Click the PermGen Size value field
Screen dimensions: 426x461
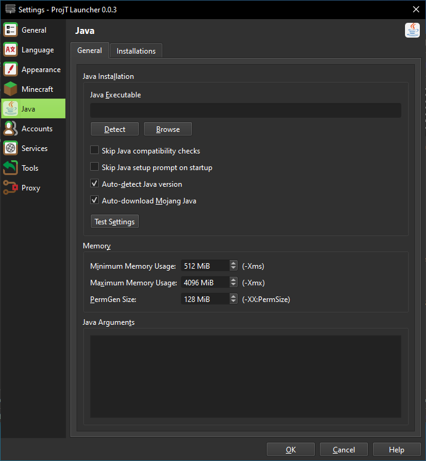(x=205, y=300)
